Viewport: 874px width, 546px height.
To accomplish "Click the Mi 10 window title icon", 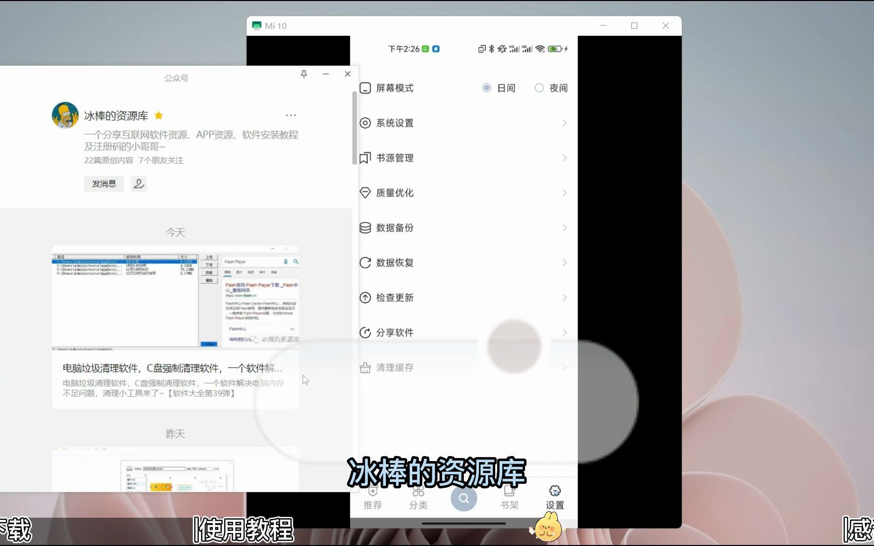I will coord(257,25).
